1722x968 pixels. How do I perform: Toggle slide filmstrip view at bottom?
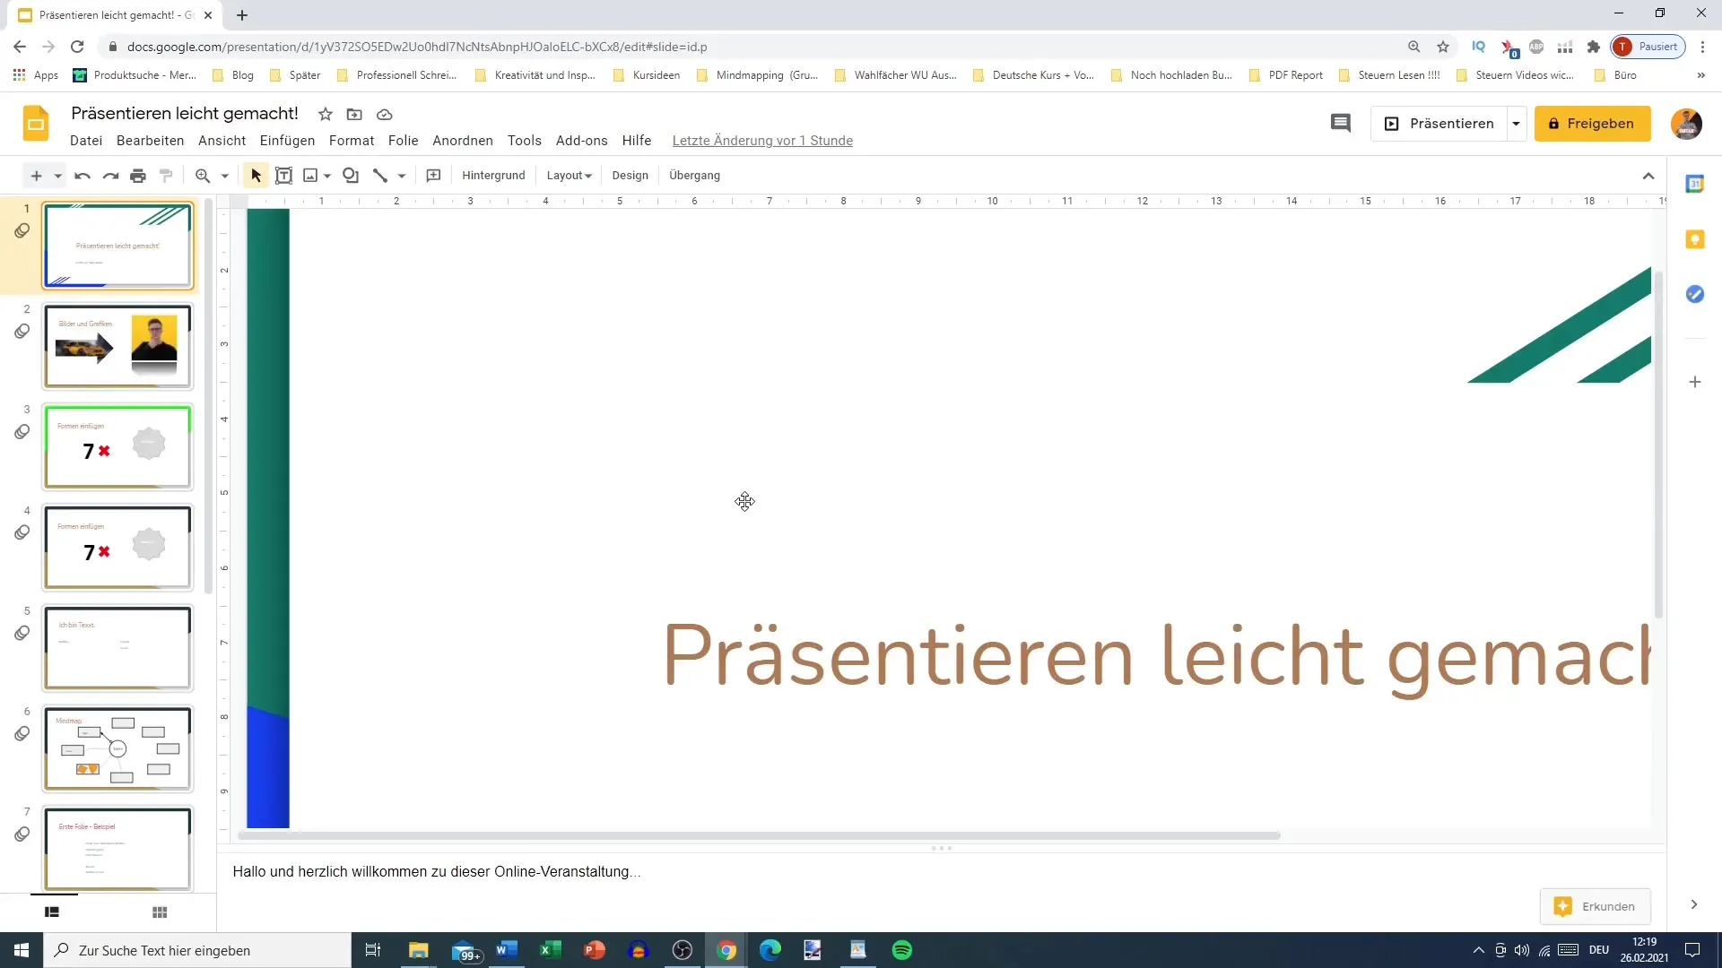[x=51, y=912]
